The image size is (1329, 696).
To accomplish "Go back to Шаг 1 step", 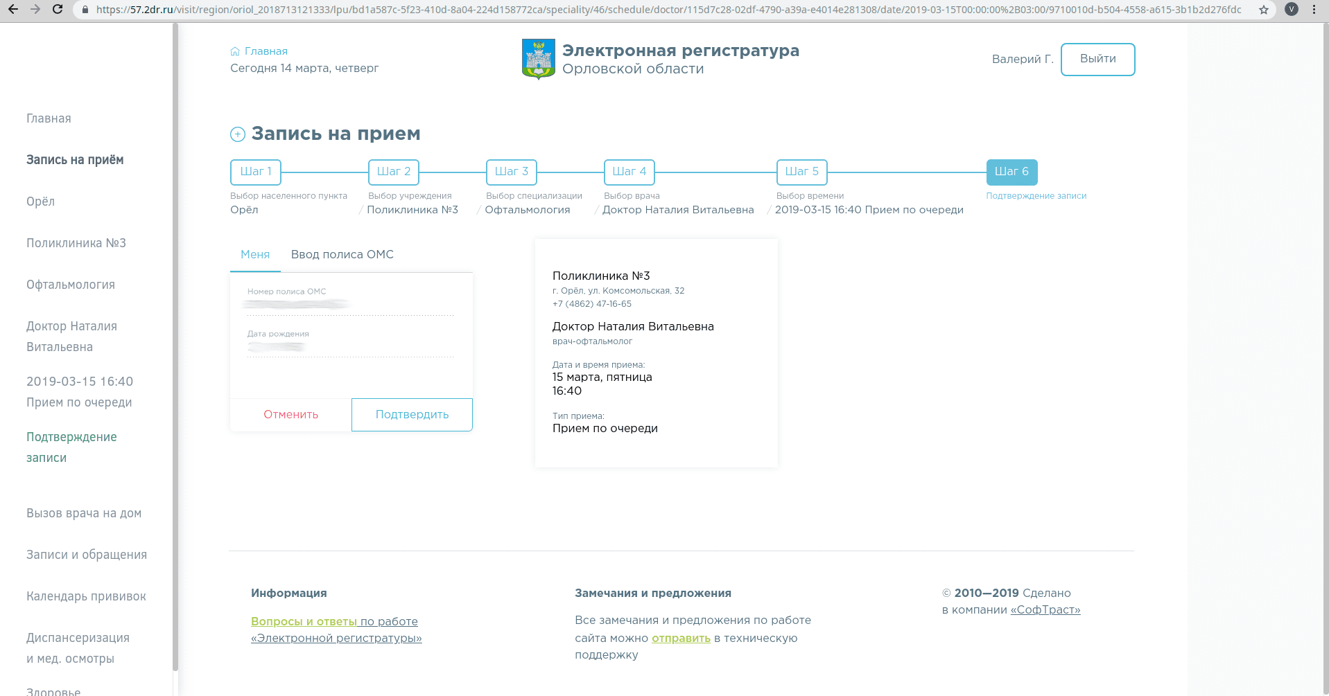I will 256,172.
